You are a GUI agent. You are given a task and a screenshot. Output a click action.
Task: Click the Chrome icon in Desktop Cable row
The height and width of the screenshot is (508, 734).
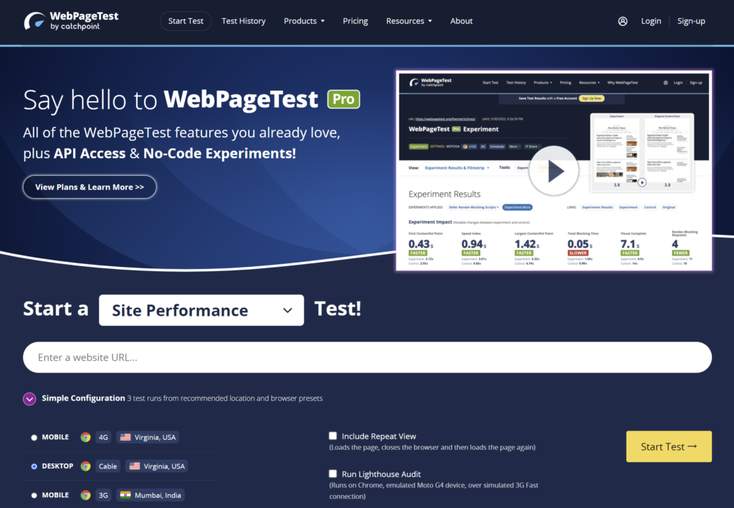click(85, 466)
